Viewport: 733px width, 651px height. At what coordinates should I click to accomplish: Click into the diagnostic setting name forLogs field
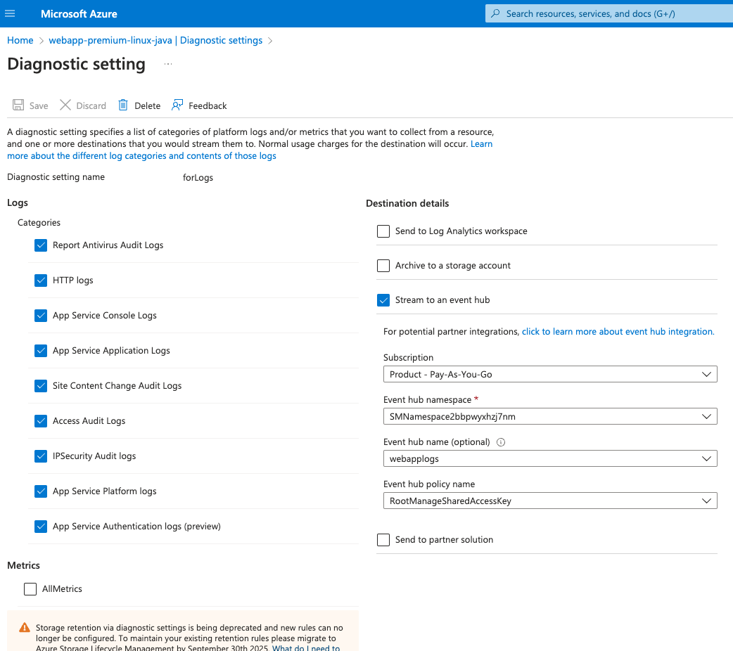(198, 178)
